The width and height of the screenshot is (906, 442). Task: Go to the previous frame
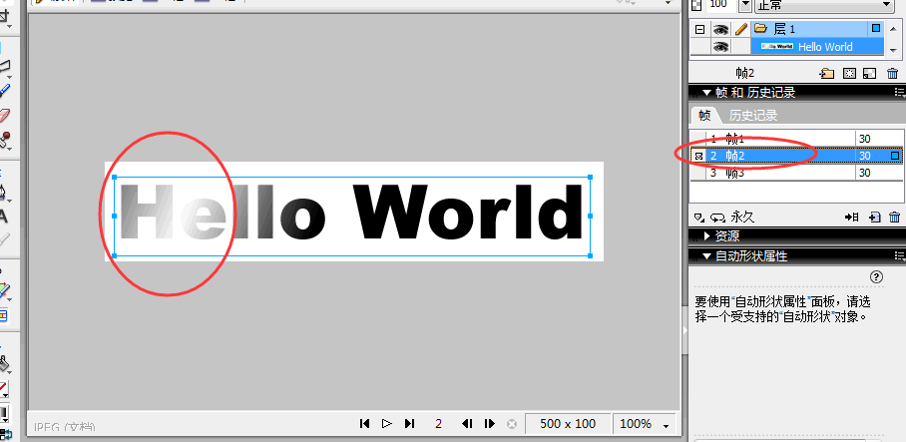click(466, 424)
